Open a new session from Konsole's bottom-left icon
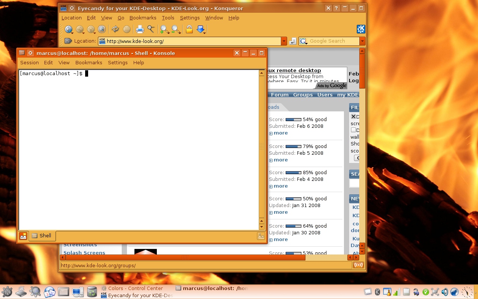The width and height of the screenshot is (478, 299). tap(23, 236)
